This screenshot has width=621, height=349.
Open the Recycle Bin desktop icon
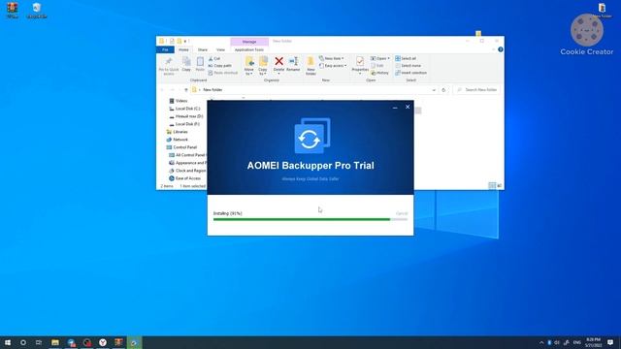37,11
